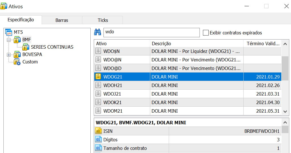Click the symbol icon of WDOH21 row

tap(98, 85)
